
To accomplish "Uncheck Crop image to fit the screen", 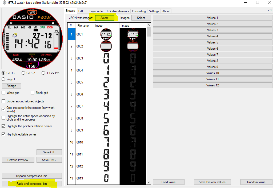I will [3, 109].
